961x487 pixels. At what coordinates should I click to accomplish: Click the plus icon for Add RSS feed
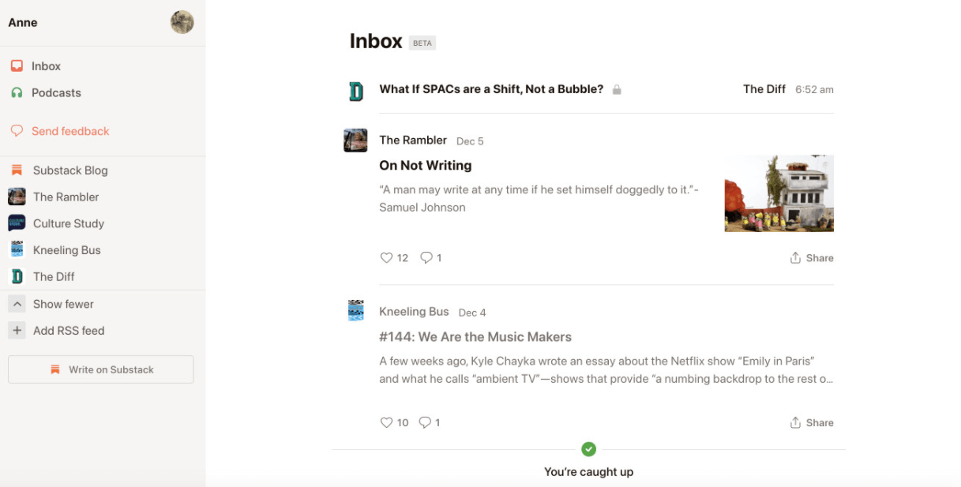point(17,331)
